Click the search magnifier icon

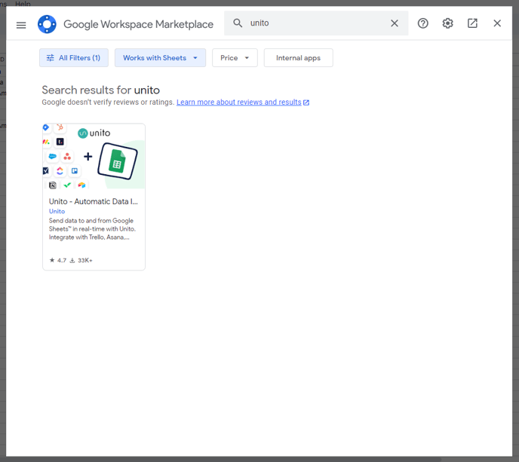pyautogui.click(x=238, y=23)
